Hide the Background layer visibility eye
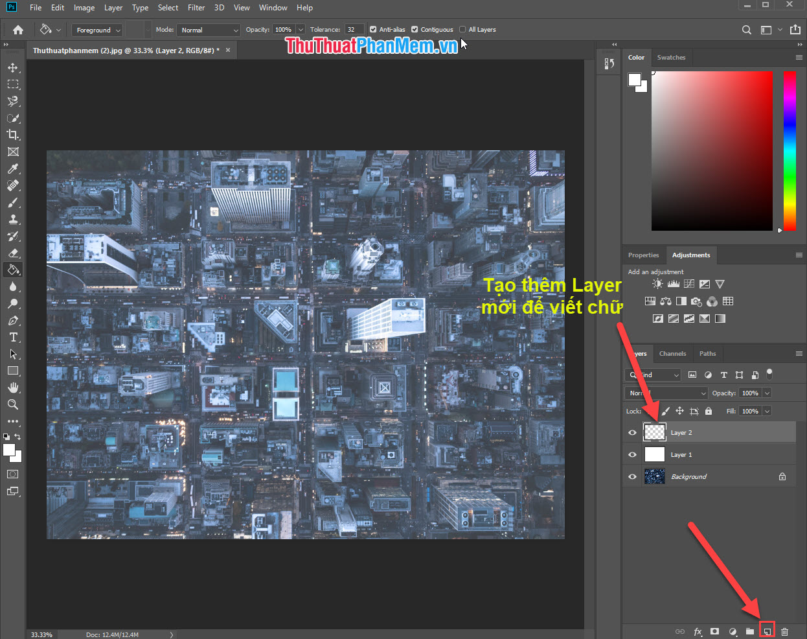 click(631, 476)
